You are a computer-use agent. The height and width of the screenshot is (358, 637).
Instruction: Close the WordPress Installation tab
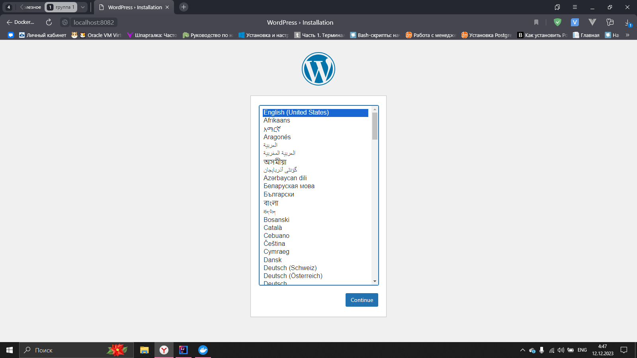tap(167, 7)
